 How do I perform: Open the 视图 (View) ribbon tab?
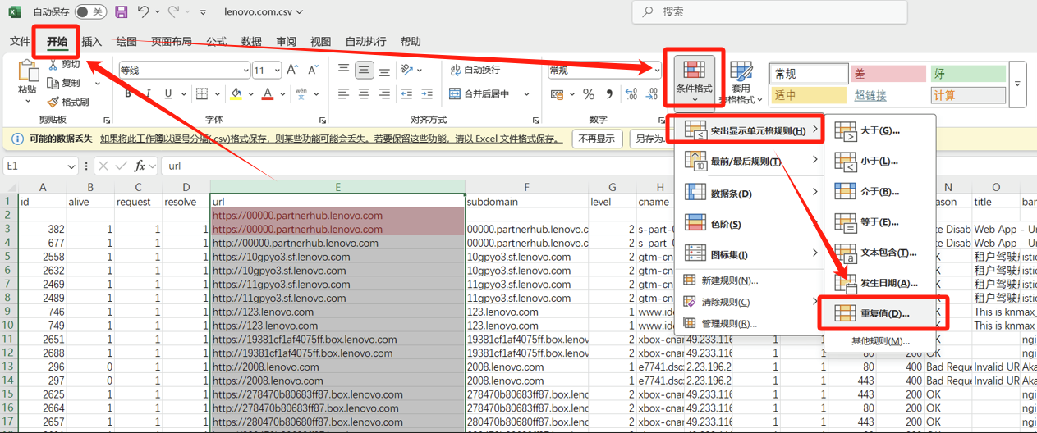320,42
